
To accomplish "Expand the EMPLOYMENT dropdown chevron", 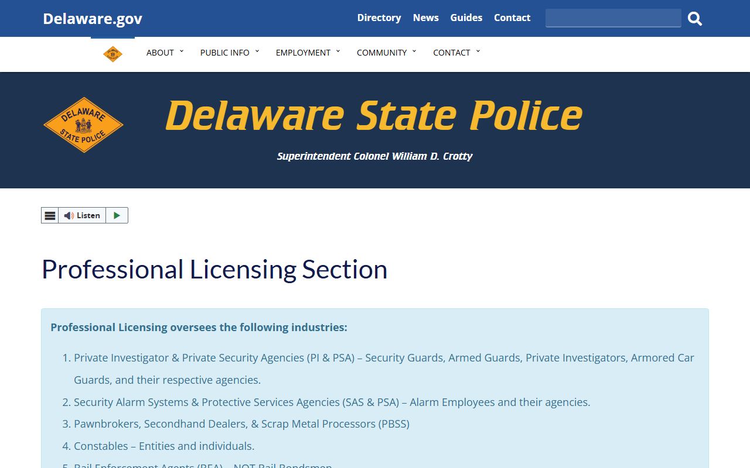I will [x=338, y=51].
